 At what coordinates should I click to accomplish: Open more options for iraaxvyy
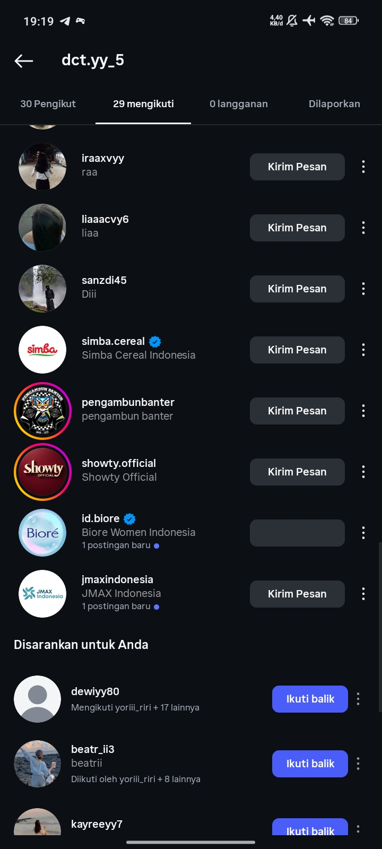(x=363, y=167)
